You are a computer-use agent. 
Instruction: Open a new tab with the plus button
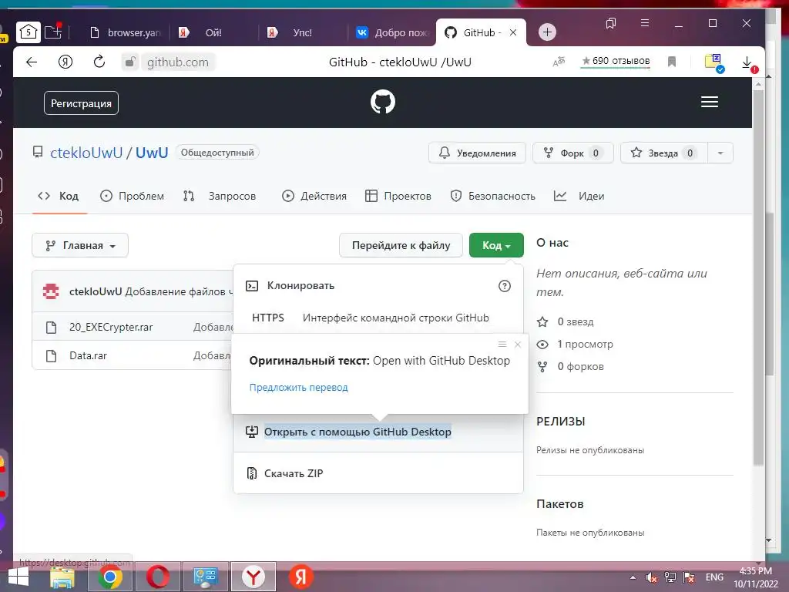(547, 32)
